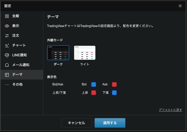This screenshot has height=132, width=187.
Task: Click the 全般 grid icon in sidebar
Action: click(x=7, y=16)
